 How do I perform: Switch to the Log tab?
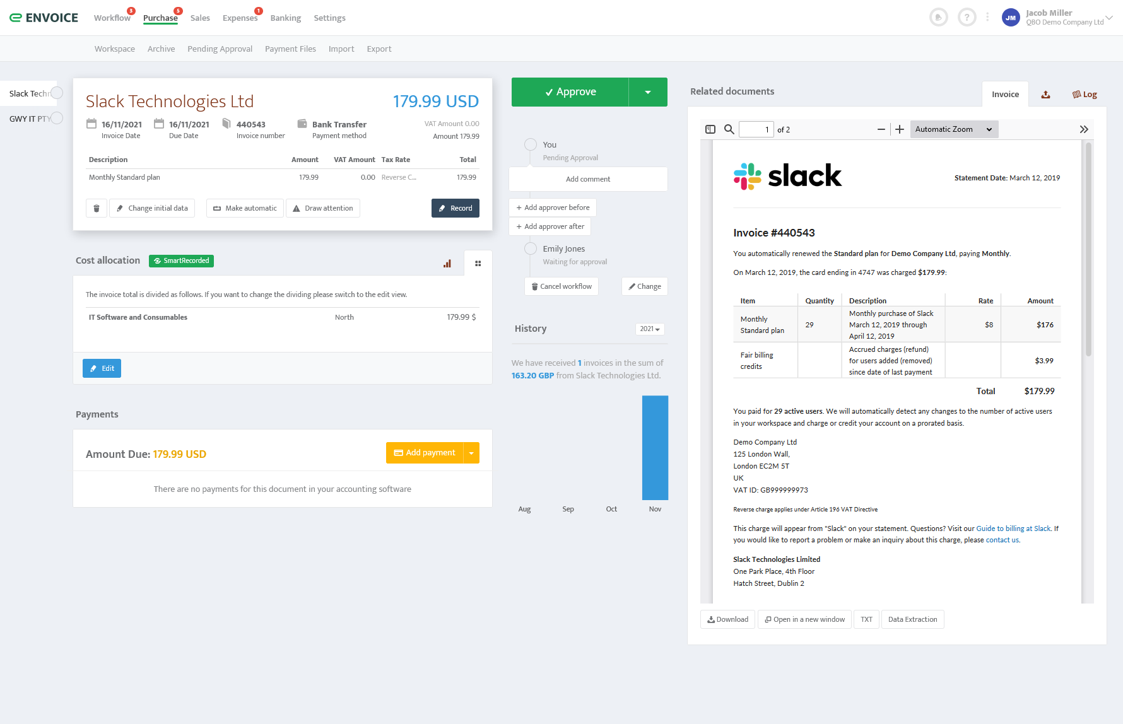click(x=1085, y=95)
